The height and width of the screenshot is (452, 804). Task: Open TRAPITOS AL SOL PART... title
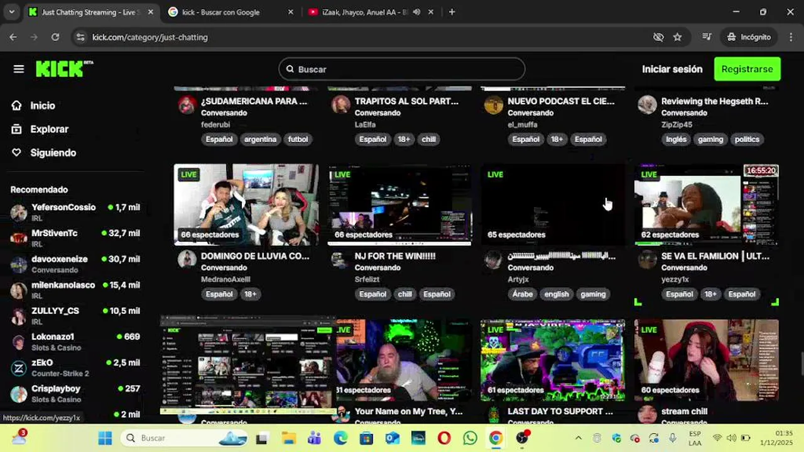406,101
